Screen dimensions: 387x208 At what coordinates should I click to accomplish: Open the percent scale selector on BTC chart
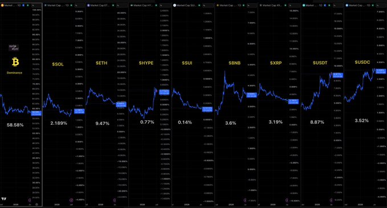coord(36,6)
